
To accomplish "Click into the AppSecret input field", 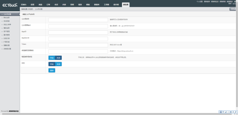I will tap(78, 39).
